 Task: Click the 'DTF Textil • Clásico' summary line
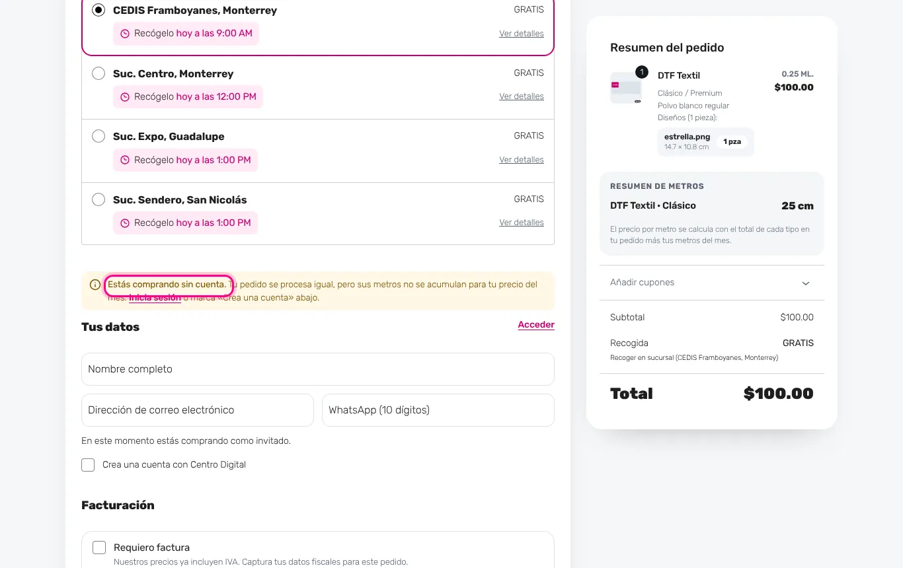pyautogui.click(x=653, y=206)
